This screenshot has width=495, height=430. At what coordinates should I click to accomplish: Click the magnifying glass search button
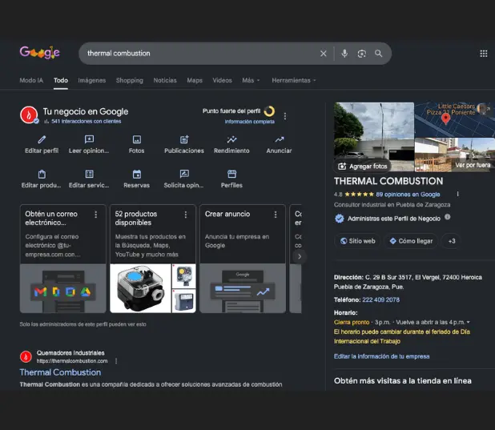click(379, 54)
